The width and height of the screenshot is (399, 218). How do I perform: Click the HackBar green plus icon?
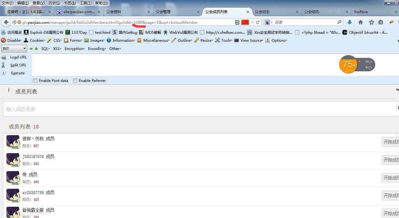[x=36, y=49]
